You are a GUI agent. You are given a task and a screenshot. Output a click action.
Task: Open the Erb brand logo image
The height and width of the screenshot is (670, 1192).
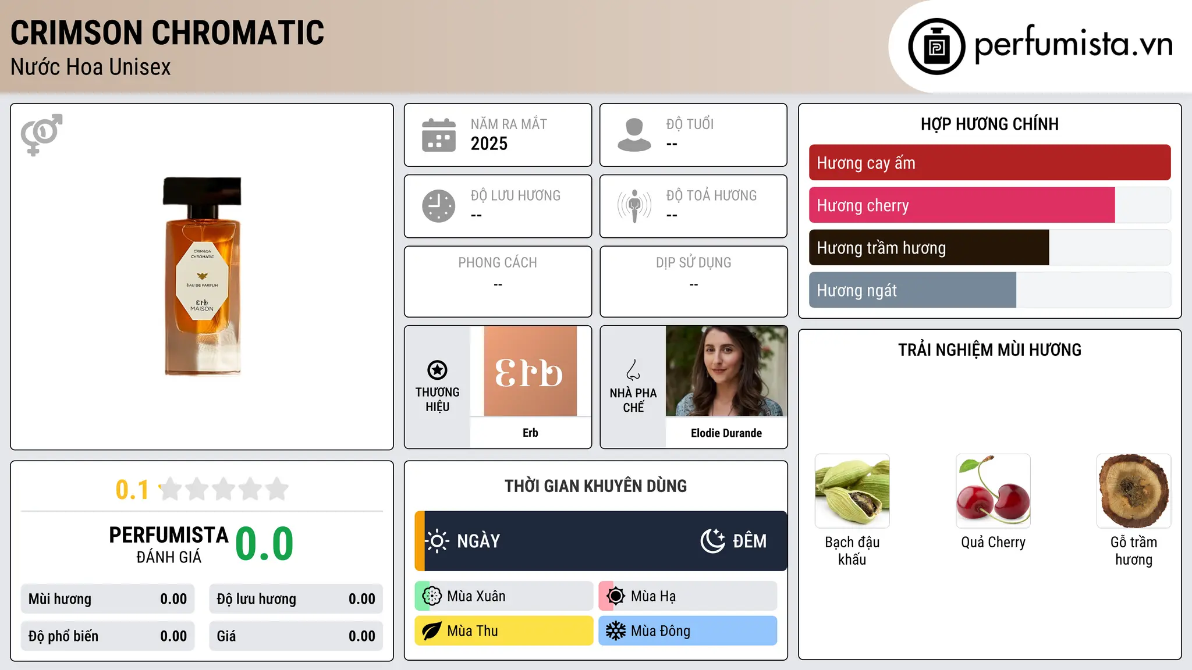(530, 371)
